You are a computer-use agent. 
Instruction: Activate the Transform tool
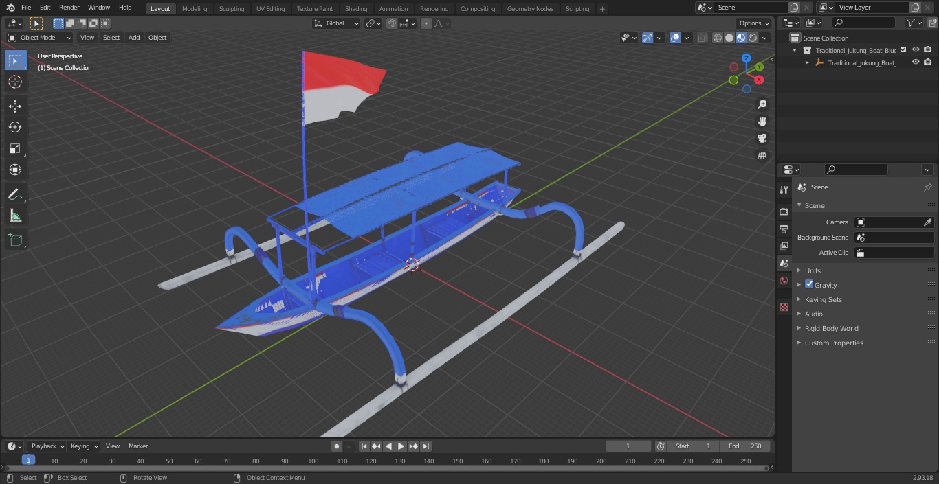15,170
